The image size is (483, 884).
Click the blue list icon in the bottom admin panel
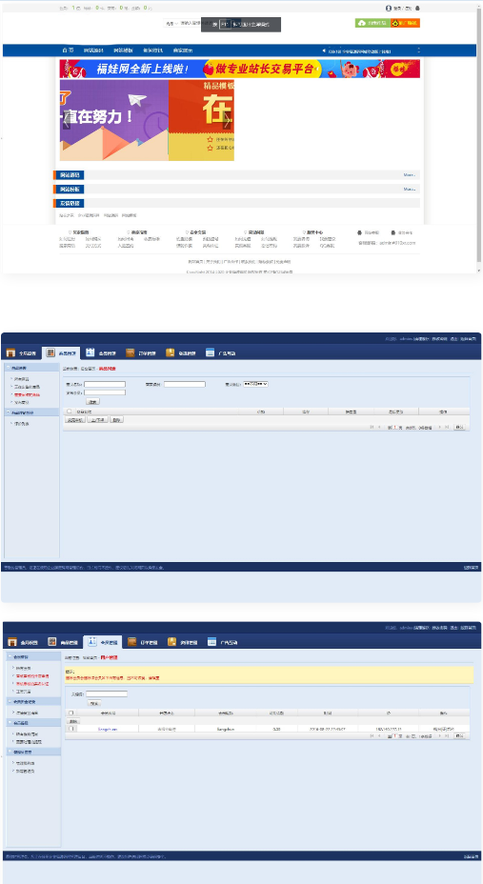coord(211,642)
